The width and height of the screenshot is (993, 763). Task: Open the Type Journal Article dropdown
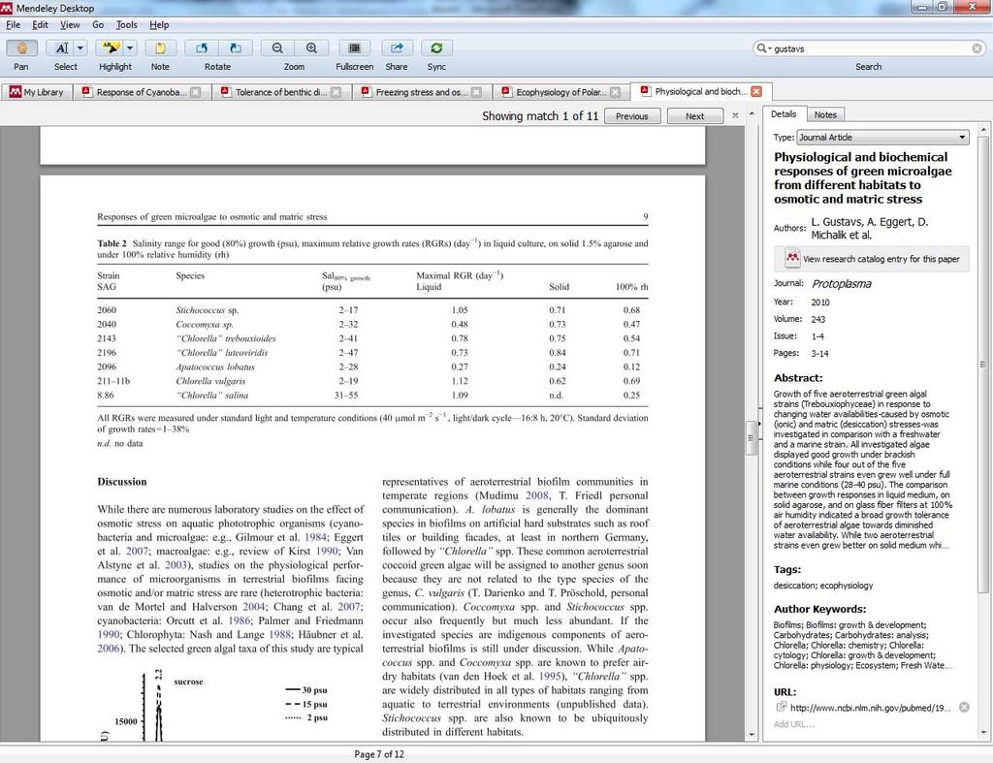[882, 137]
